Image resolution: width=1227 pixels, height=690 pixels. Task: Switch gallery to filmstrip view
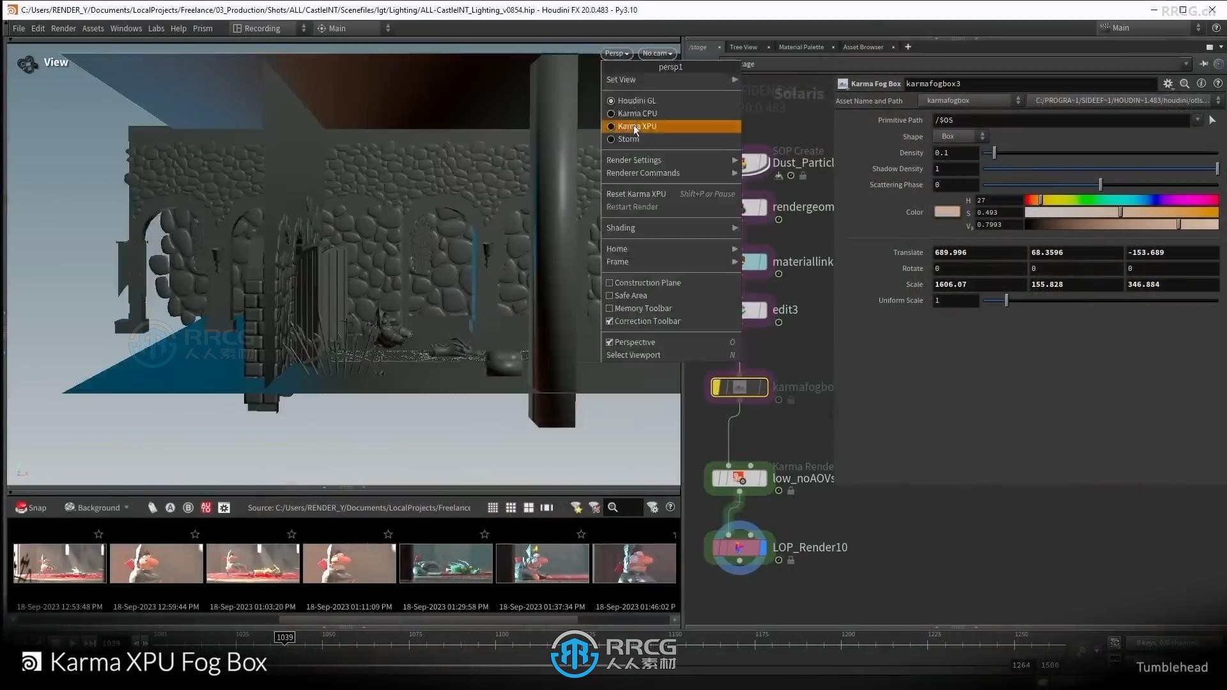click(546, 507)
